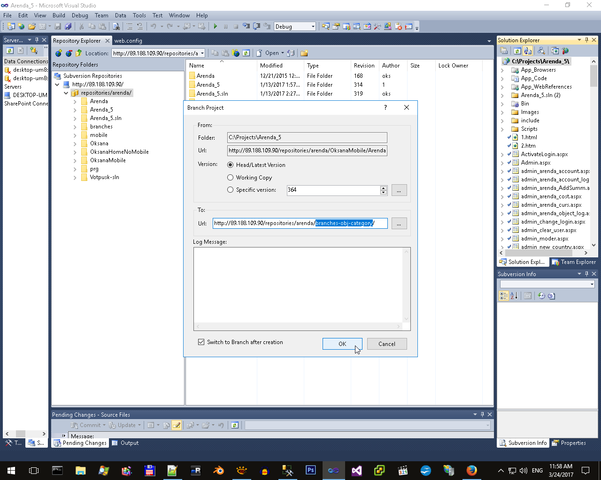The image size is (601, 480).
Task: Open the Debug menu
Action: 80,15
